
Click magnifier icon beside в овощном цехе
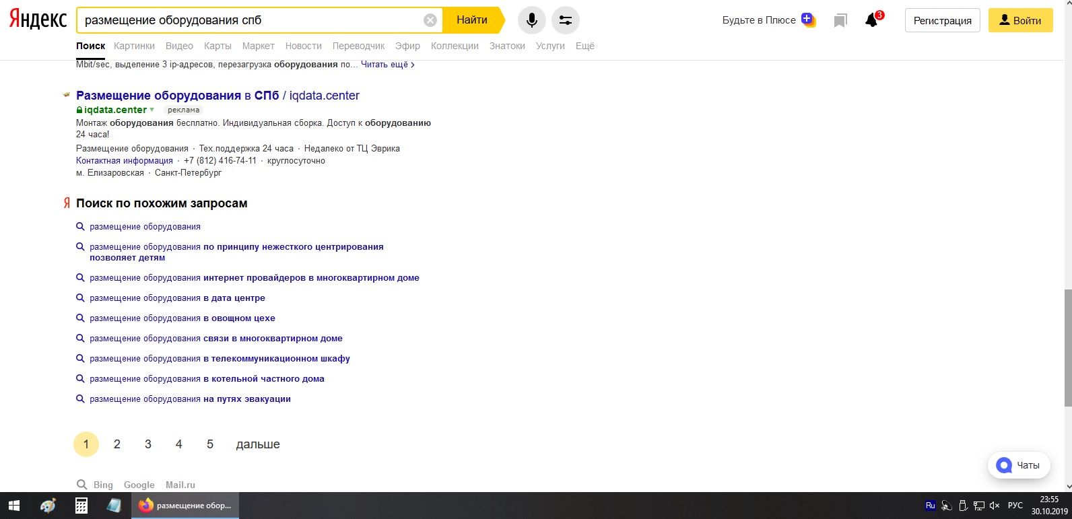click(80, 318)
